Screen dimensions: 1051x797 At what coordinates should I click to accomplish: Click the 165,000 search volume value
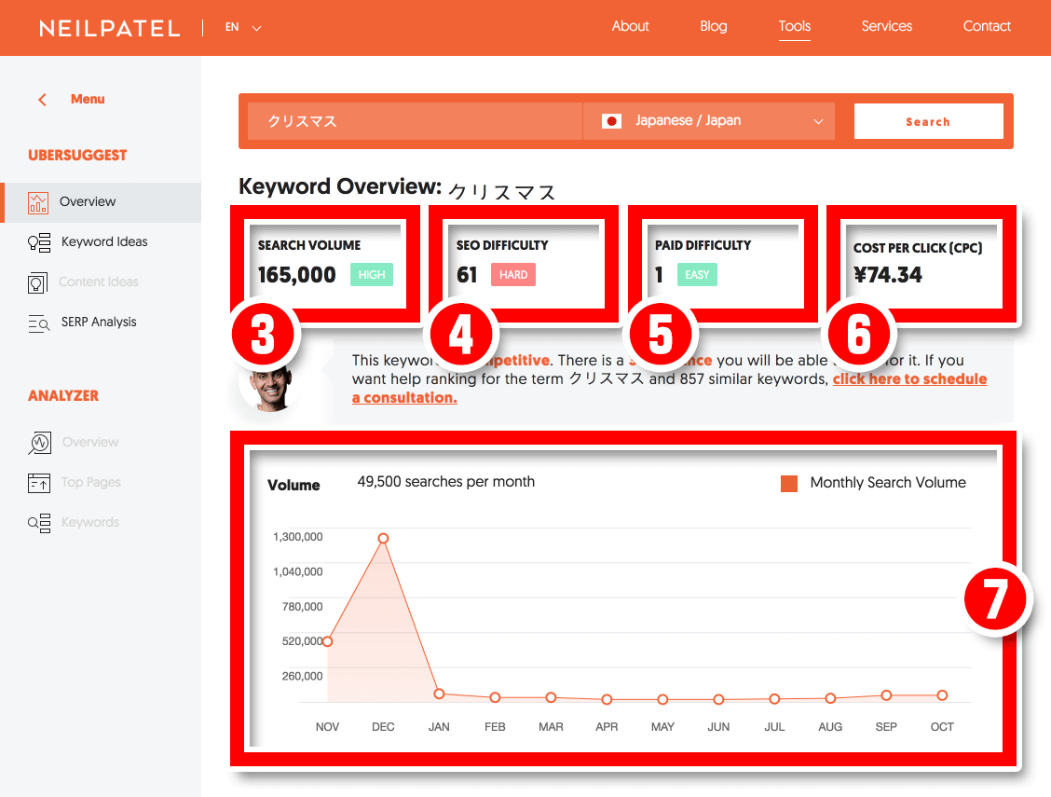click(x=297, y=275)
